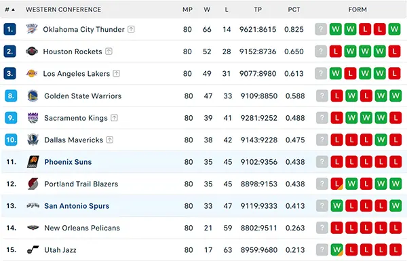This screenshot has width=407, height=261.
Task: Click the upcoming match question mark for Oklahoma City Thunder
Action: (321, 29)
